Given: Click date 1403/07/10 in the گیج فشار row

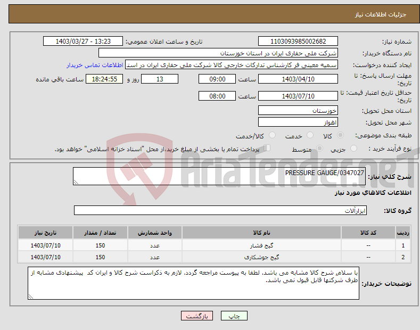Looking at the screenshot, I should pos(46,245).
